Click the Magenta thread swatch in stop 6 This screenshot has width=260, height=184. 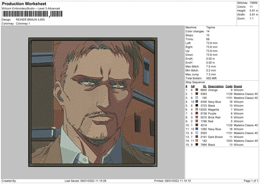coord(197,110)
